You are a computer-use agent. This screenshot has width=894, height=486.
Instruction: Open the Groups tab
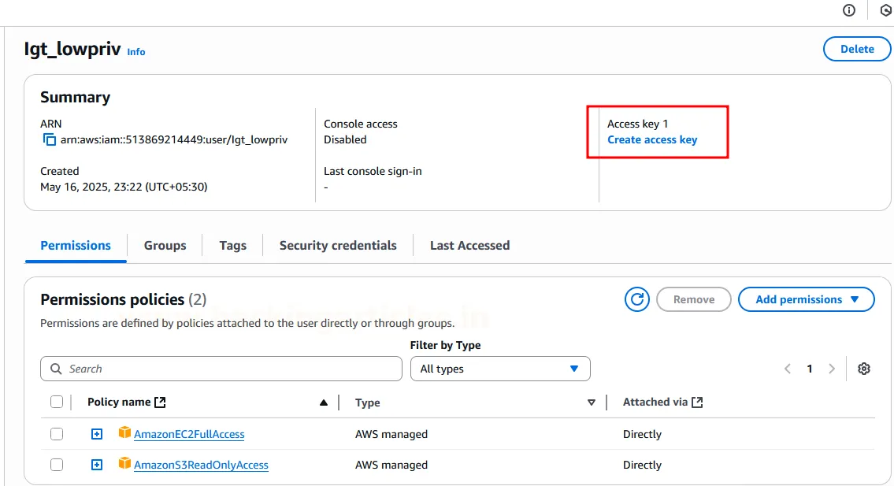pos(165,245)
